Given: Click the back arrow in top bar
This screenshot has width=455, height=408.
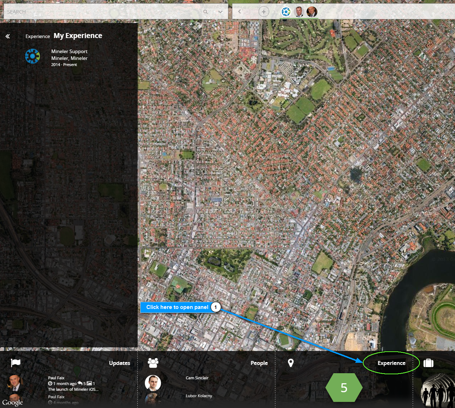Looking at the screenshot, I should point(240,11).
